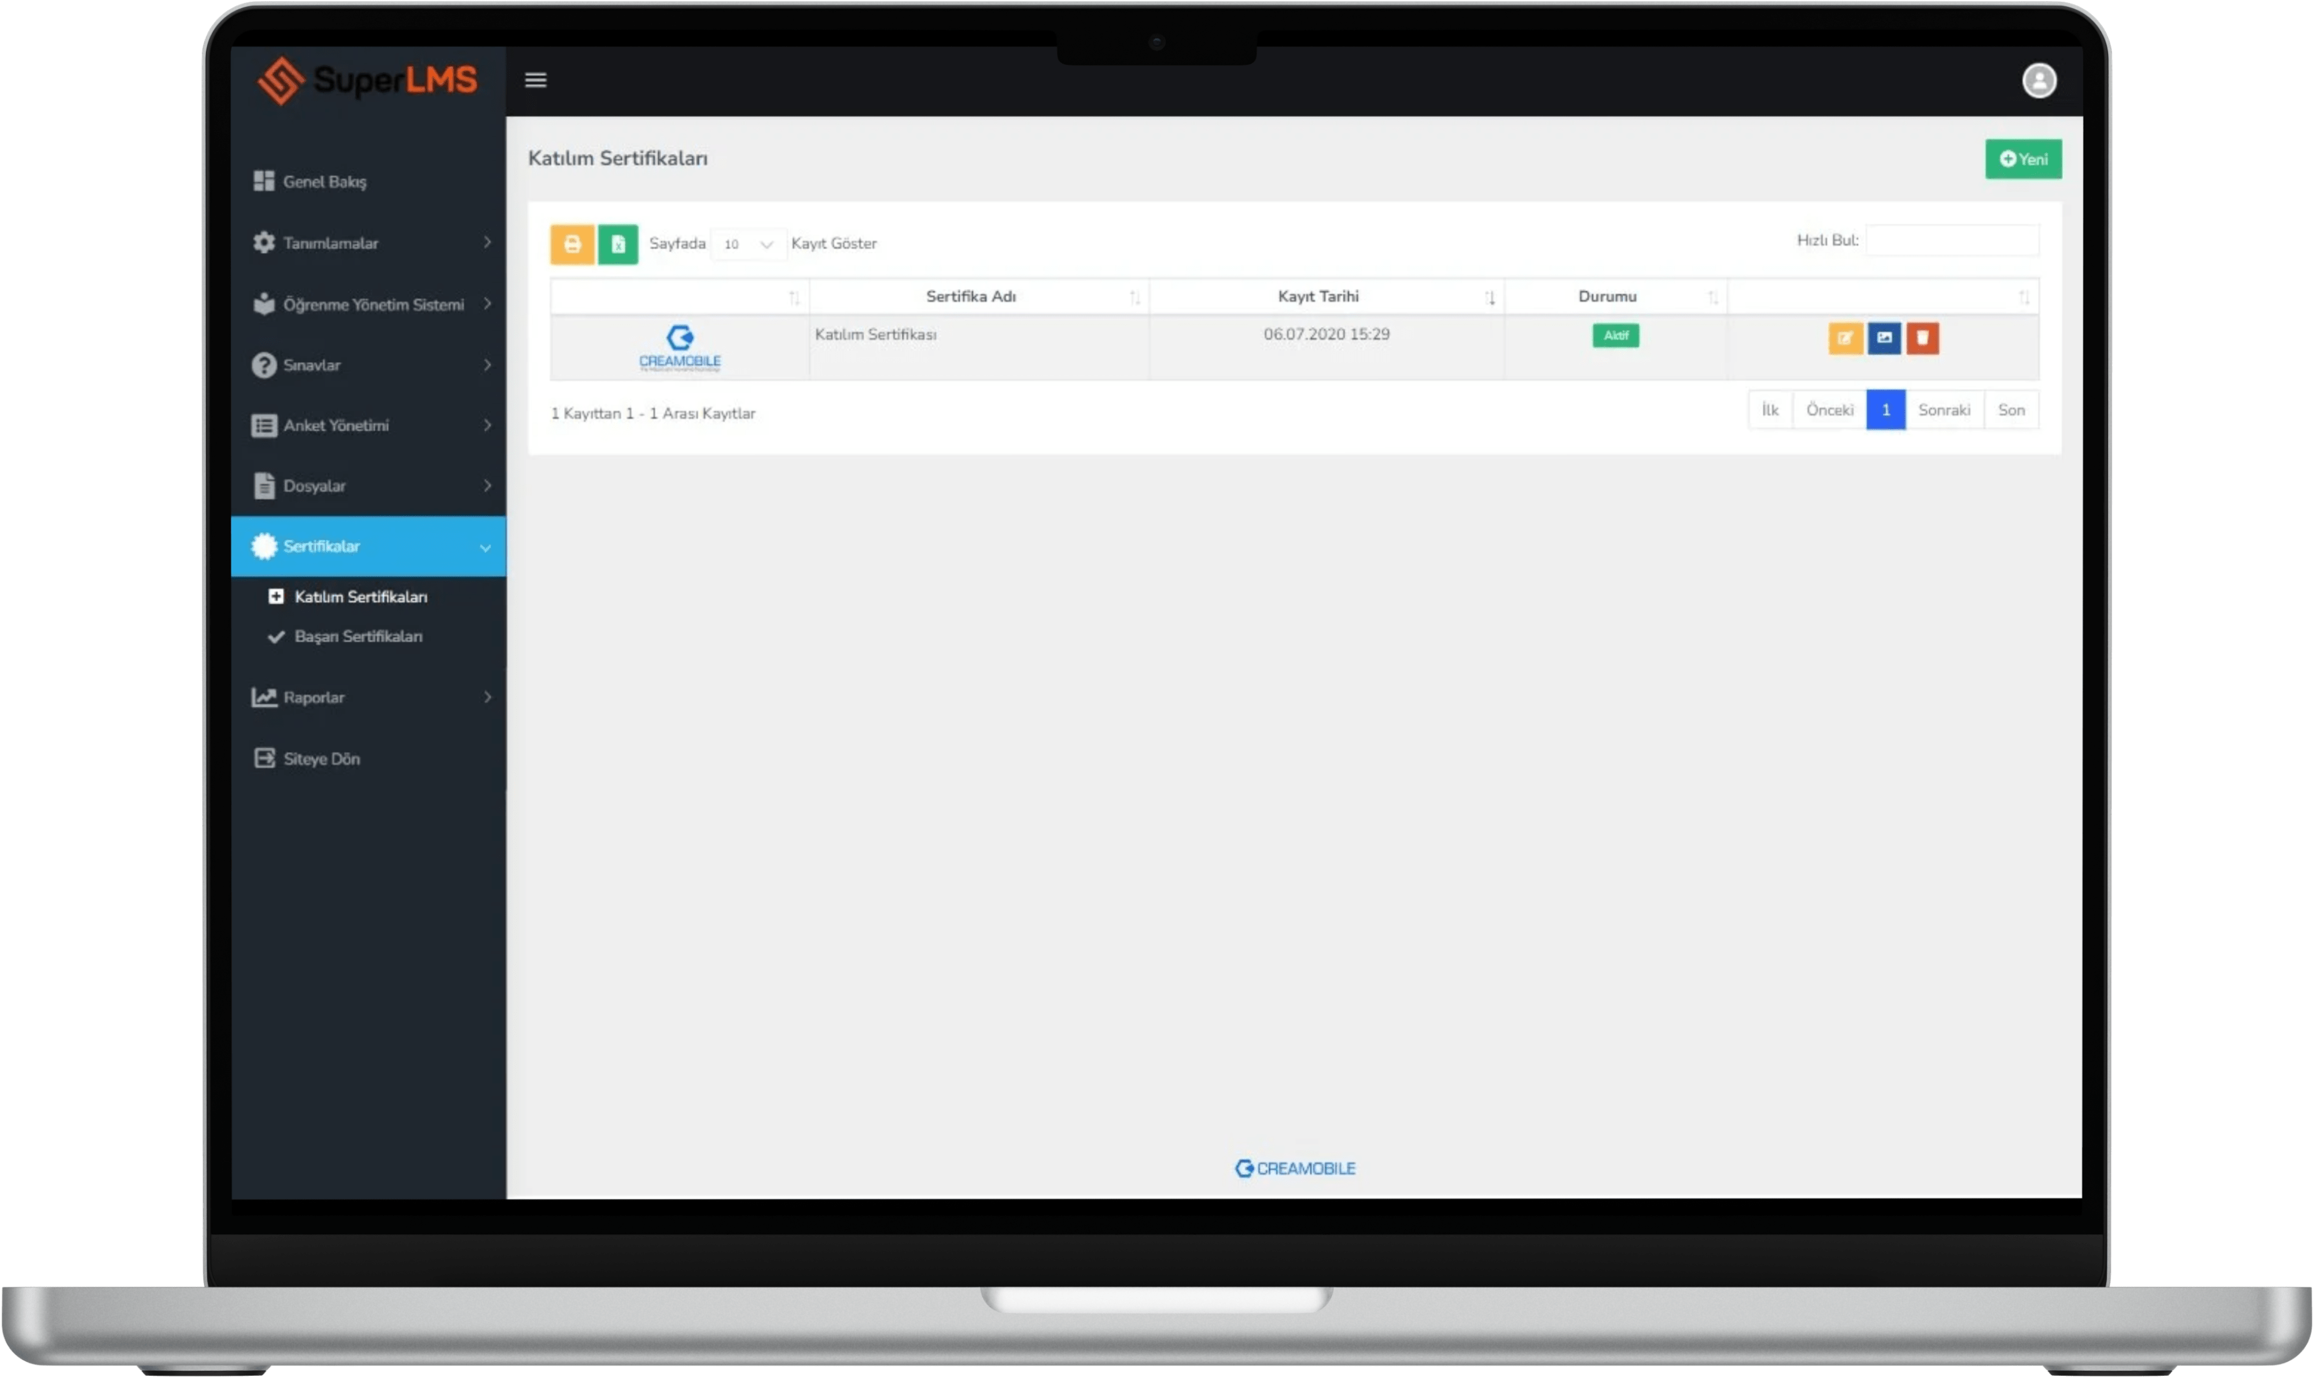Click the hamburger menu icon
2314x1377 pixels.
pyautogui.click(x=536, y=80)
